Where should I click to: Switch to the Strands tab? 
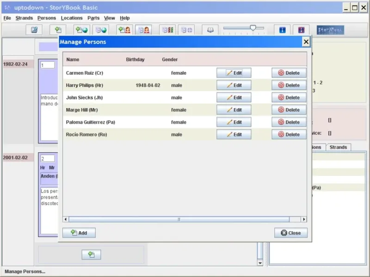click(x=338, y=147)
